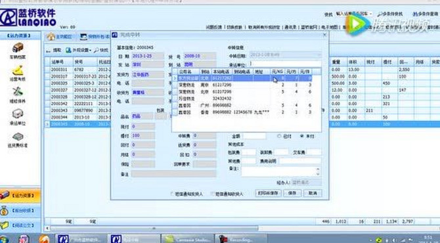Viewport: 440px width, 243px height.
Task: Click the monitor icon on the second tab
Action: 83,37
